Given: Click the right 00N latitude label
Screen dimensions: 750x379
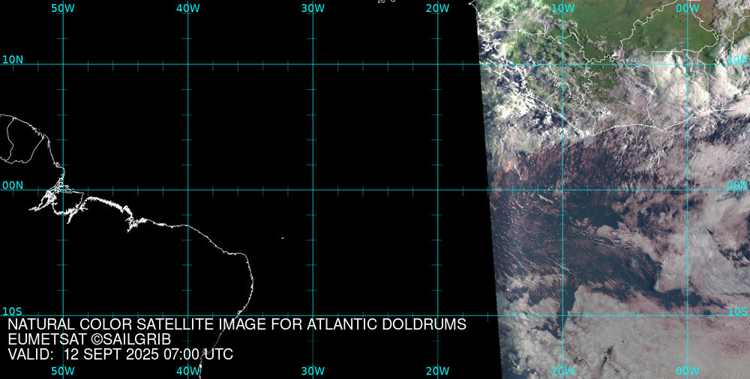Looking at the screenshot, I should pyautogui.click(x=737, y=186).
